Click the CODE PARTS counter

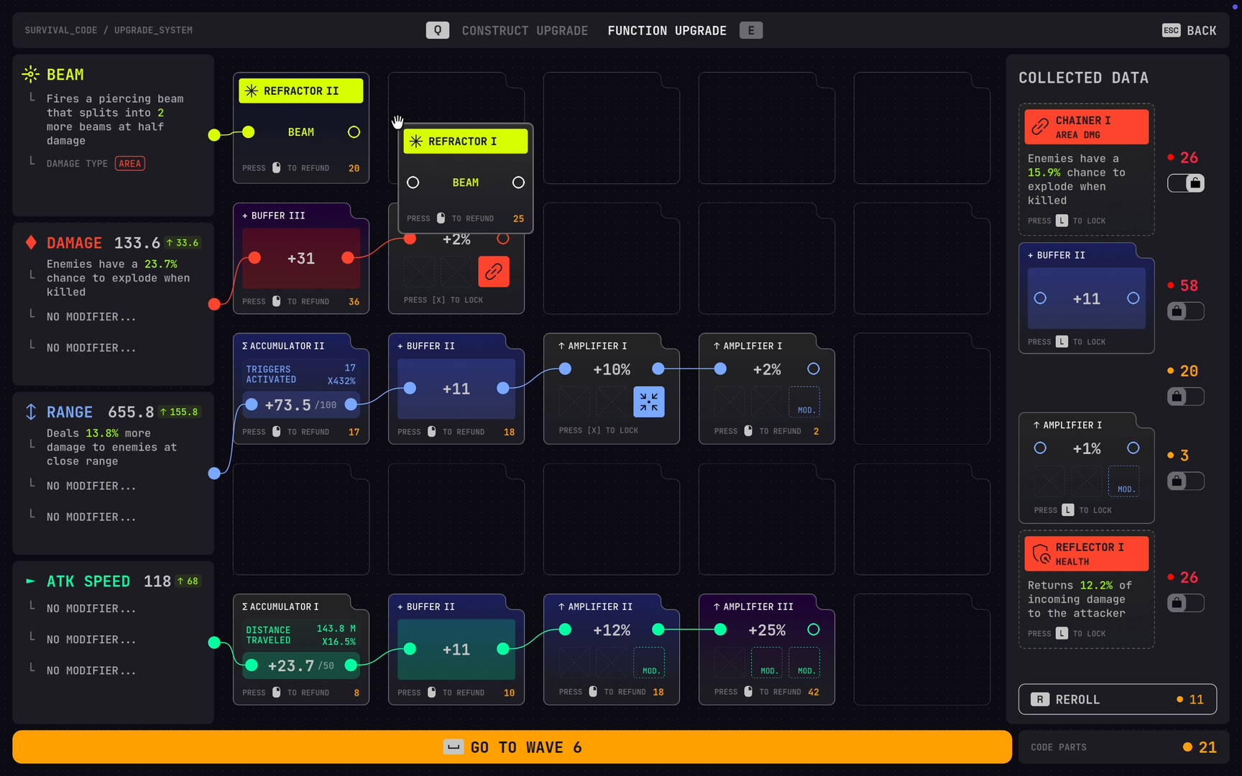point(1124,747)
